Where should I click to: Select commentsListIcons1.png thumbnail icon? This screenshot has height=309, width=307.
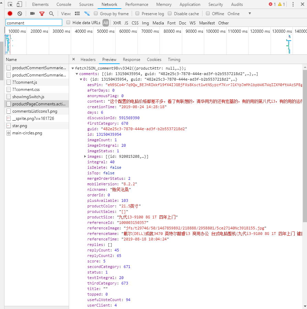(9, 111)
